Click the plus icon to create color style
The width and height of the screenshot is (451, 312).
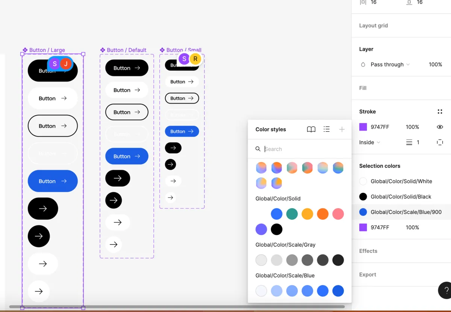click(x=342, y=129)
